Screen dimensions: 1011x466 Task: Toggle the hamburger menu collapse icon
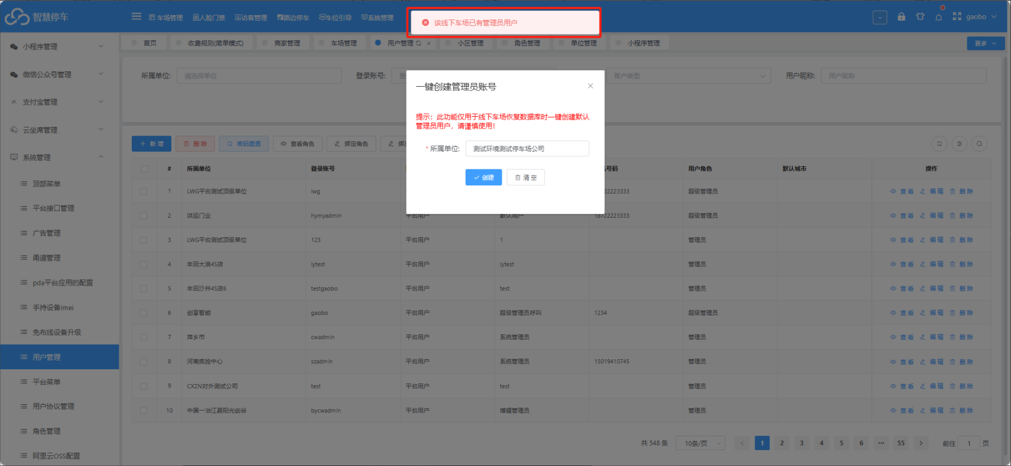[136, 17]
